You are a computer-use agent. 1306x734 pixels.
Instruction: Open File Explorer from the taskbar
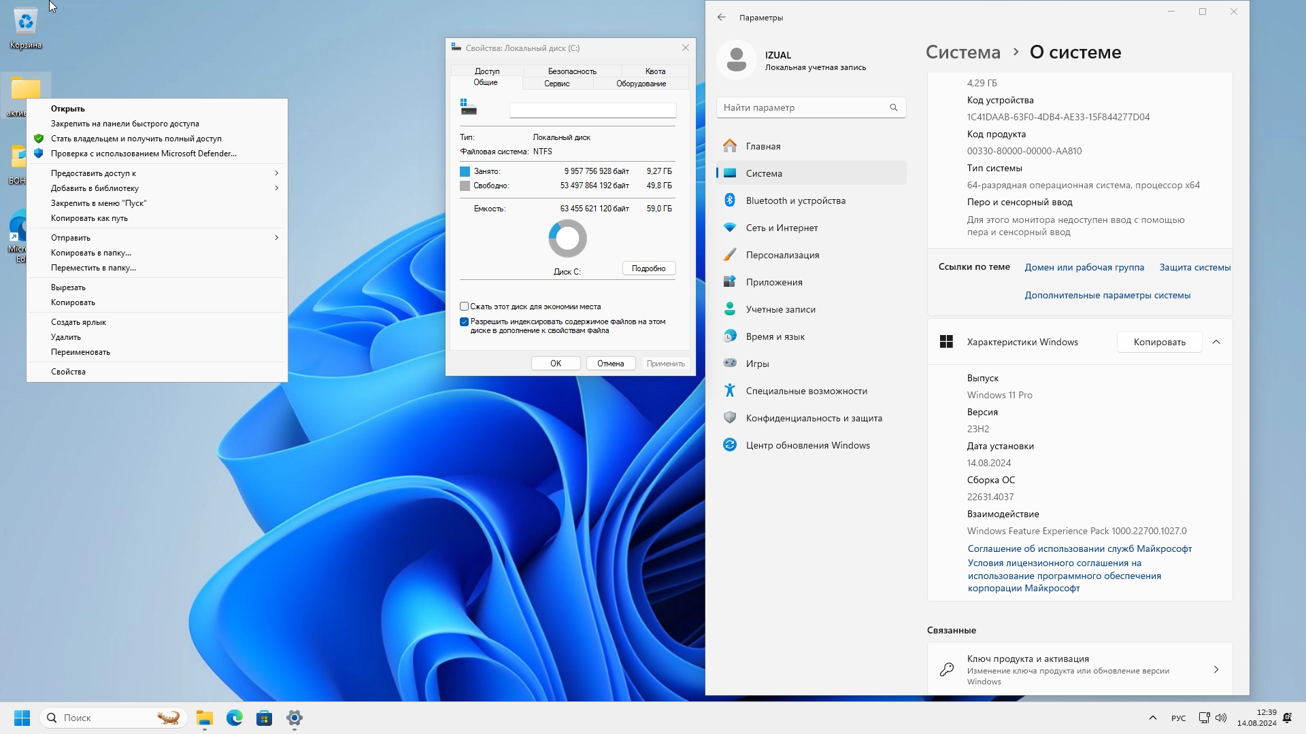(204, 718)
